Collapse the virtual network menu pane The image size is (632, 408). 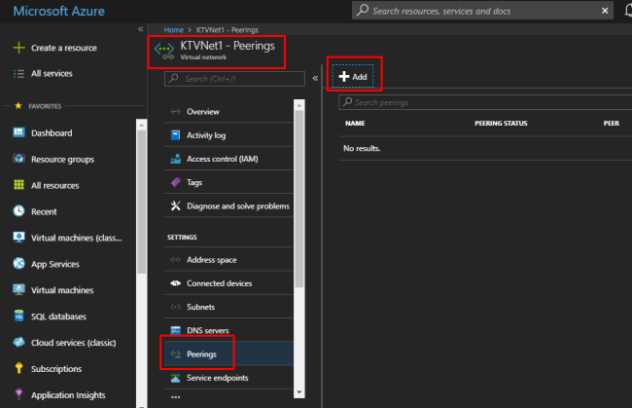(x=315, y=78)
